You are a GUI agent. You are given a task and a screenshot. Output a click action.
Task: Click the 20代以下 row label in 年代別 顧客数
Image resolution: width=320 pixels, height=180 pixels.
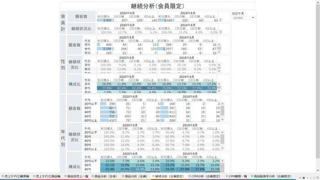click(91, 104)
